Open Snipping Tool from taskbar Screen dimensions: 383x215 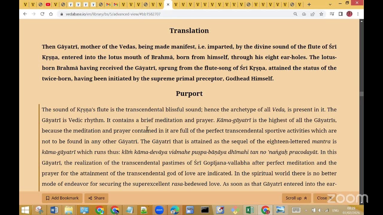coord(39,210)
